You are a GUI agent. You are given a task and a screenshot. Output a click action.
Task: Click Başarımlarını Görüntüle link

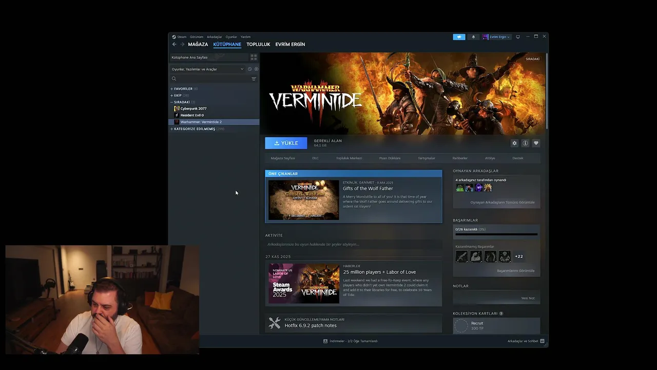[516, 271]
